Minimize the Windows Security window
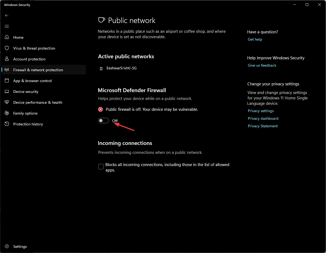326x253 pixels. coord(295,5)
